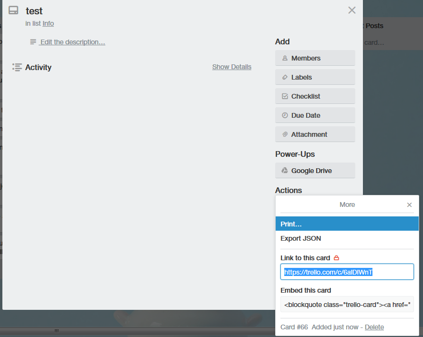Image resolution: width=423 pixels, height=337 pixels.
Task: Click Edit the description link
Action: (72, 42)
